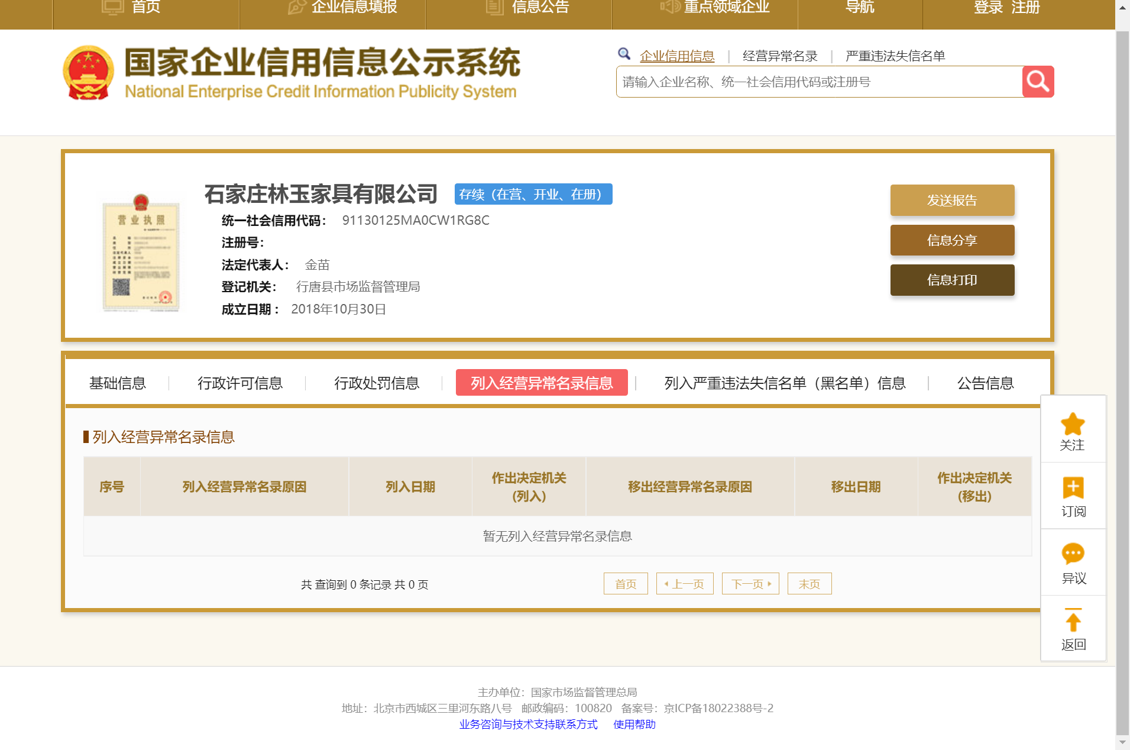This screenshot has width=1130, height=750.
Task: Click the empty-table message 暂无列入经营异常名录信息
Action: click(558, 536)
